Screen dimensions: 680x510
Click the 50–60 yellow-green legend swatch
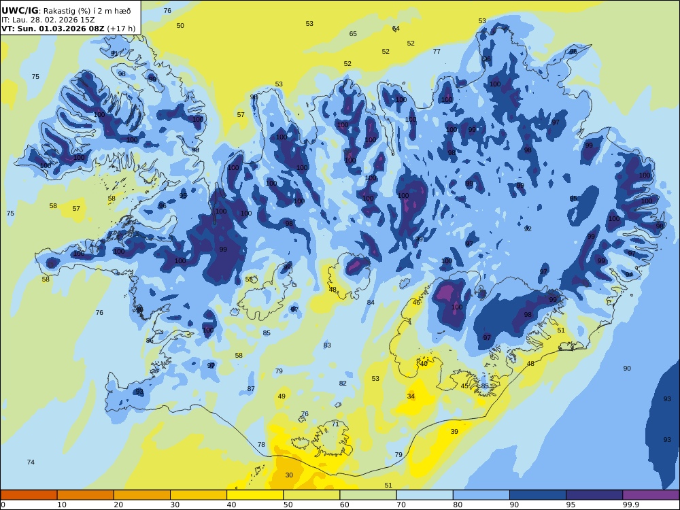point(311,495)
